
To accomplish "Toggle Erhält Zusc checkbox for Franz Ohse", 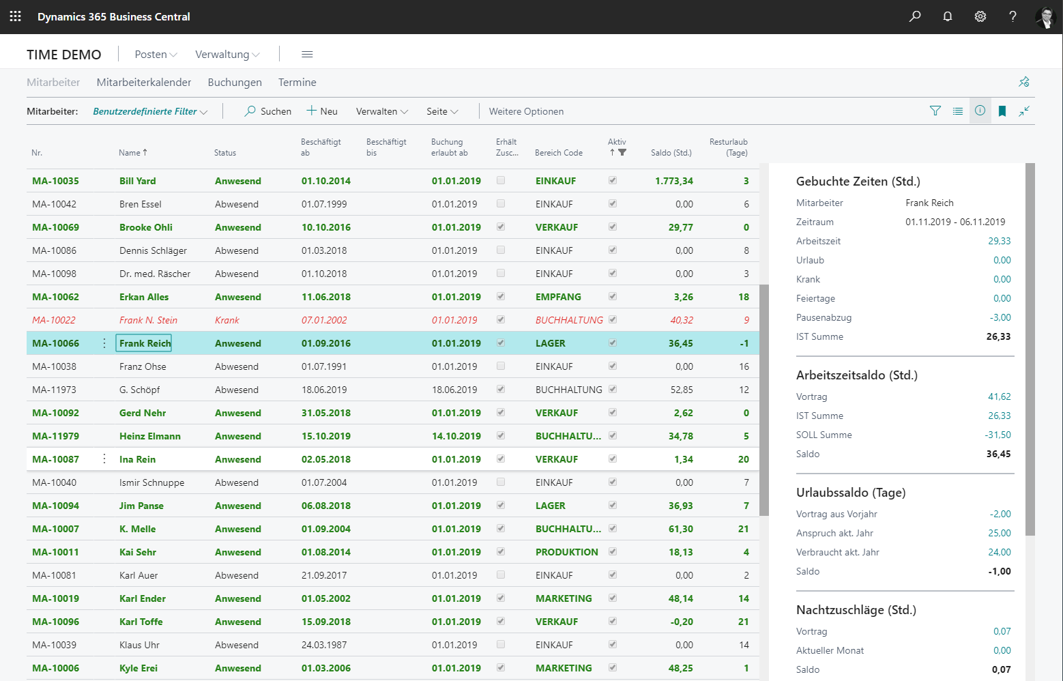I will pyautogui.click(x=501, y=366).
